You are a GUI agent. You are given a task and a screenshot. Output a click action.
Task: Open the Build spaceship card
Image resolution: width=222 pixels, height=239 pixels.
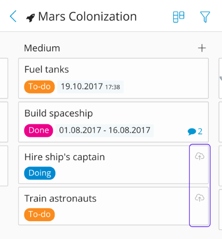113,122
